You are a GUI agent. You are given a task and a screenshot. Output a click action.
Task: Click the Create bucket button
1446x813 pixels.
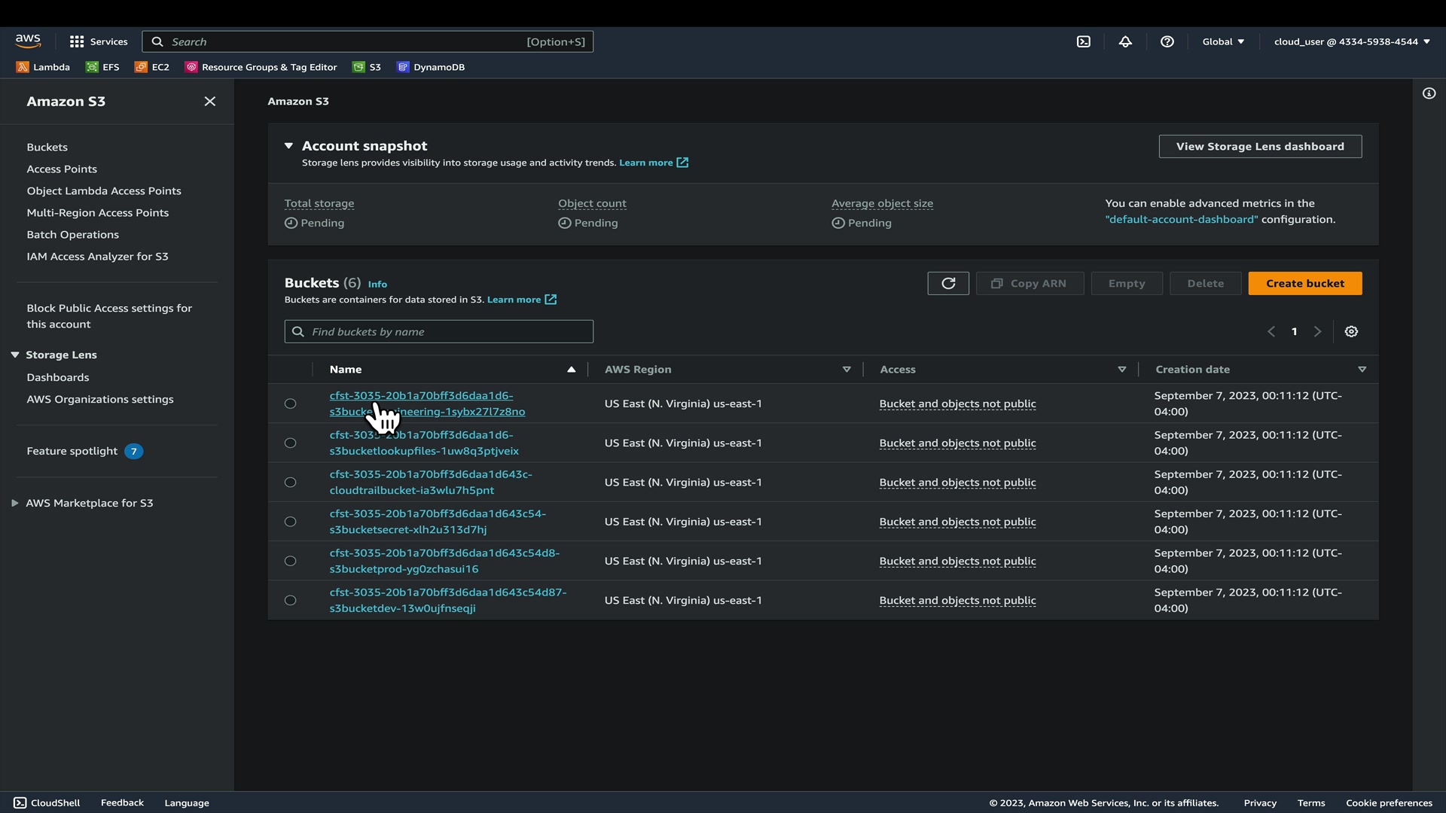coord(1304,284)
